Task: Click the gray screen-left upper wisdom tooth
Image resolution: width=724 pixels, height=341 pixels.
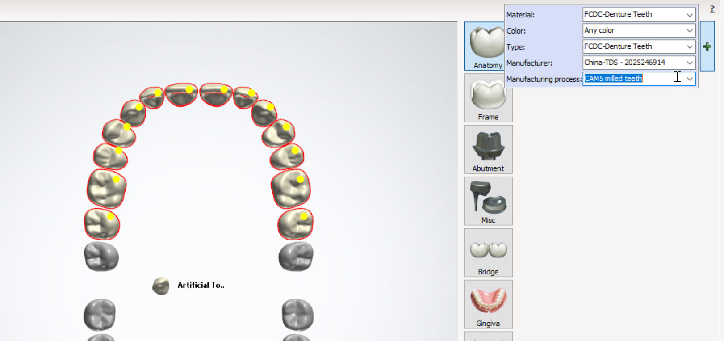Action: tap(101, 257)
